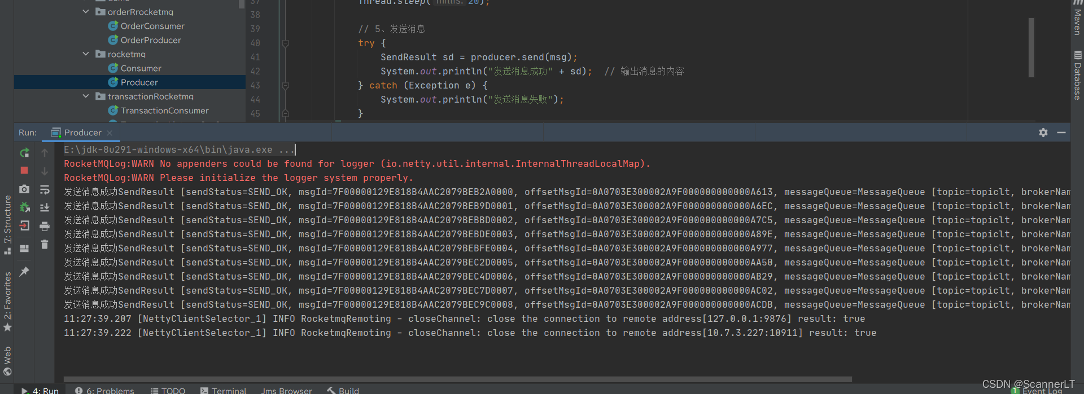Fold the catch block at line 43

click(x=286, y=86)
